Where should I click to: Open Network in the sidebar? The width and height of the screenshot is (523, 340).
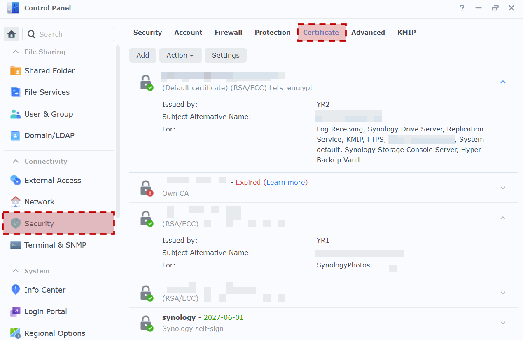click(x=58, y=202)
